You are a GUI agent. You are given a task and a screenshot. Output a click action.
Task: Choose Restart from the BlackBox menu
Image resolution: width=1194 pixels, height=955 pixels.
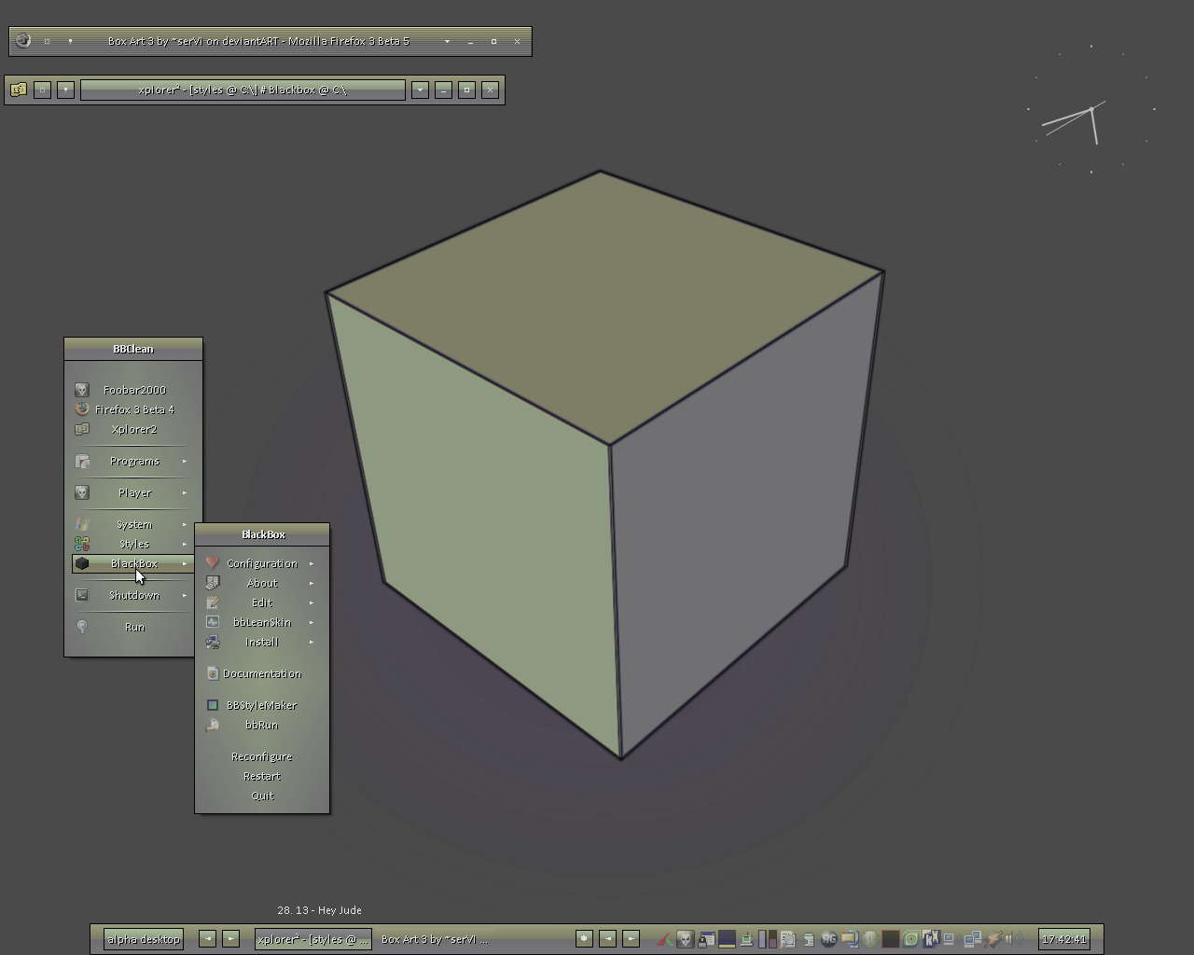(261, 776)
